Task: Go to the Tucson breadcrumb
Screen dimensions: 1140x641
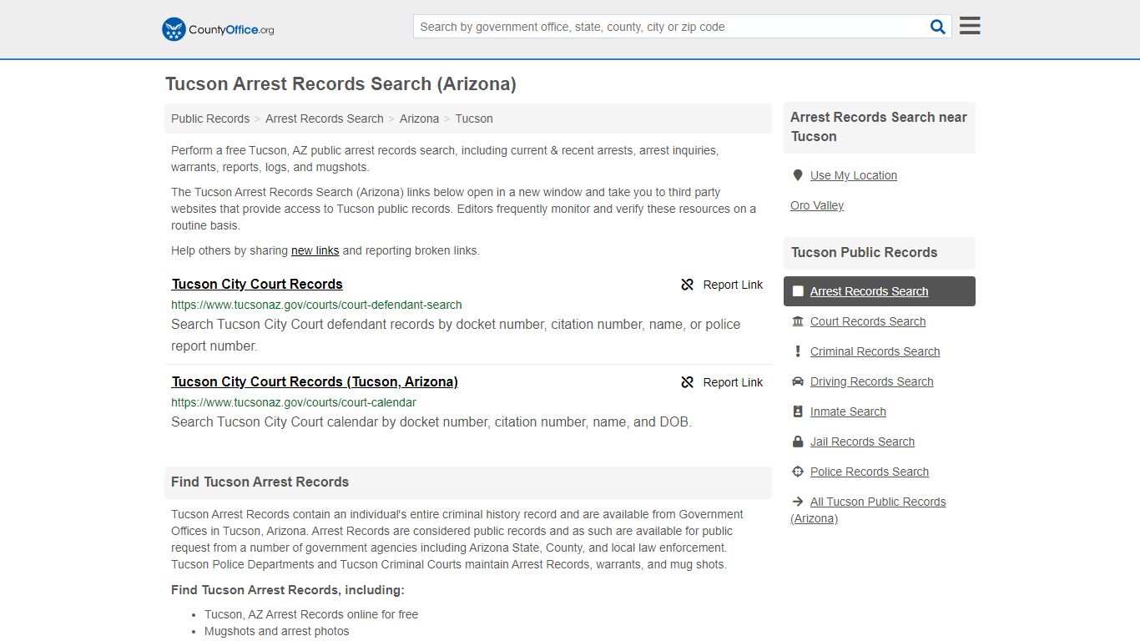Action: coord(474,119)
